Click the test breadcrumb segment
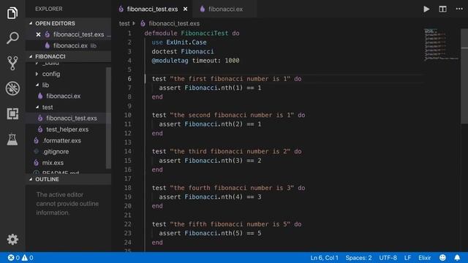Image resolution: width=468 pixels, height=263 pixels. point(124,23)
